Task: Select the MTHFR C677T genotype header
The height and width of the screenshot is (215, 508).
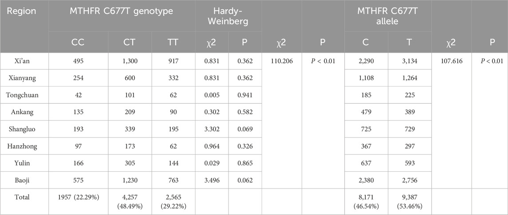Action: [122, 11]
